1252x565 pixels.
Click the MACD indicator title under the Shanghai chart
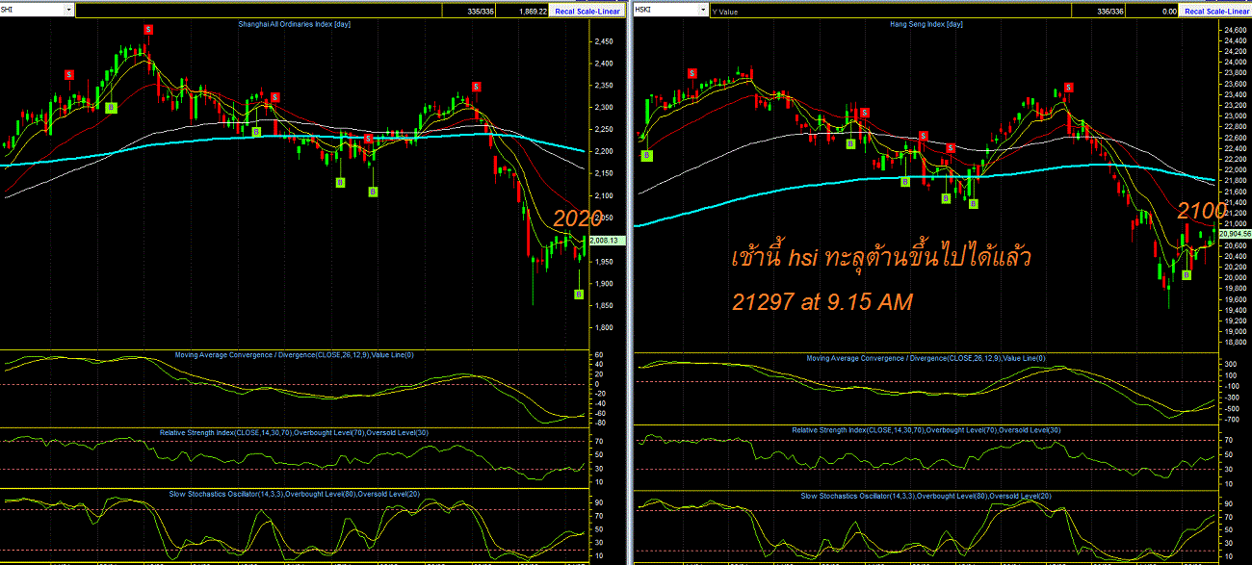(295, 355)
